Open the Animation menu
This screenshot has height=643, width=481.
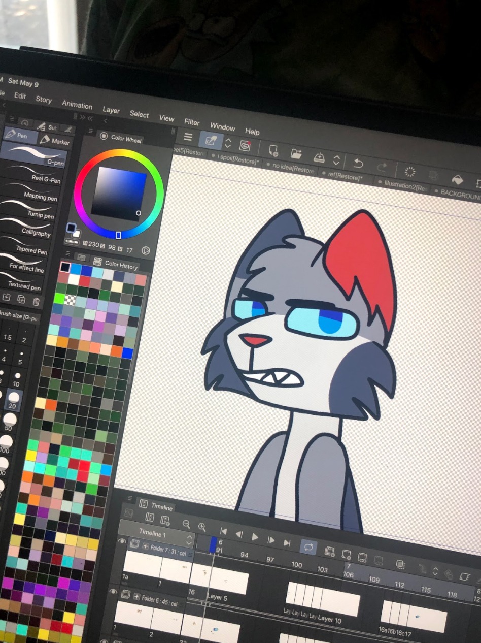coord(77,105)
